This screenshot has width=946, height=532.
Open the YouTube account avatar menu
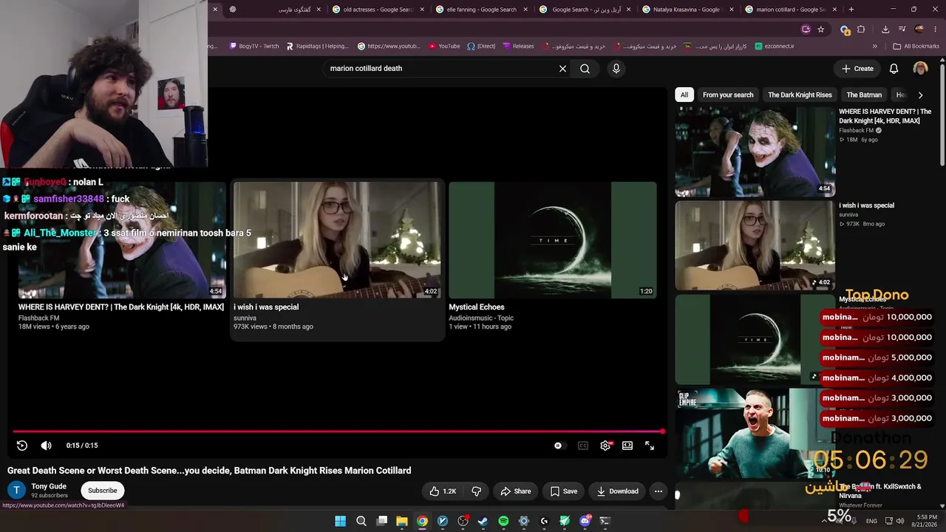(920, 69)
